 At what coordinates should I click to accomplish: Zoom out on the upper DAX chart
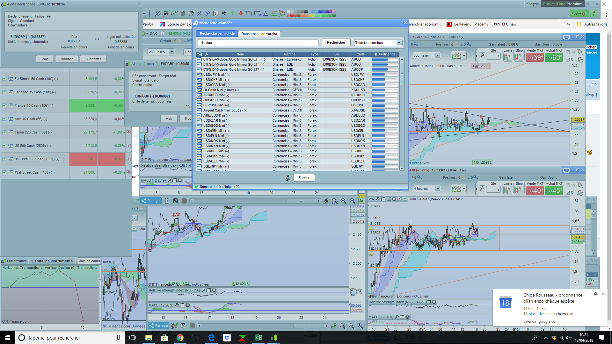tap(344, 201)
